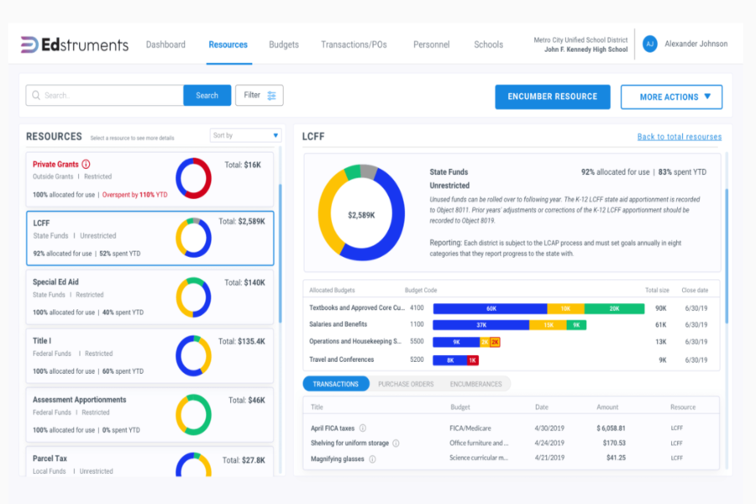
Task: Follow the Back to total resources link
Action: click(x=679, y=137)
